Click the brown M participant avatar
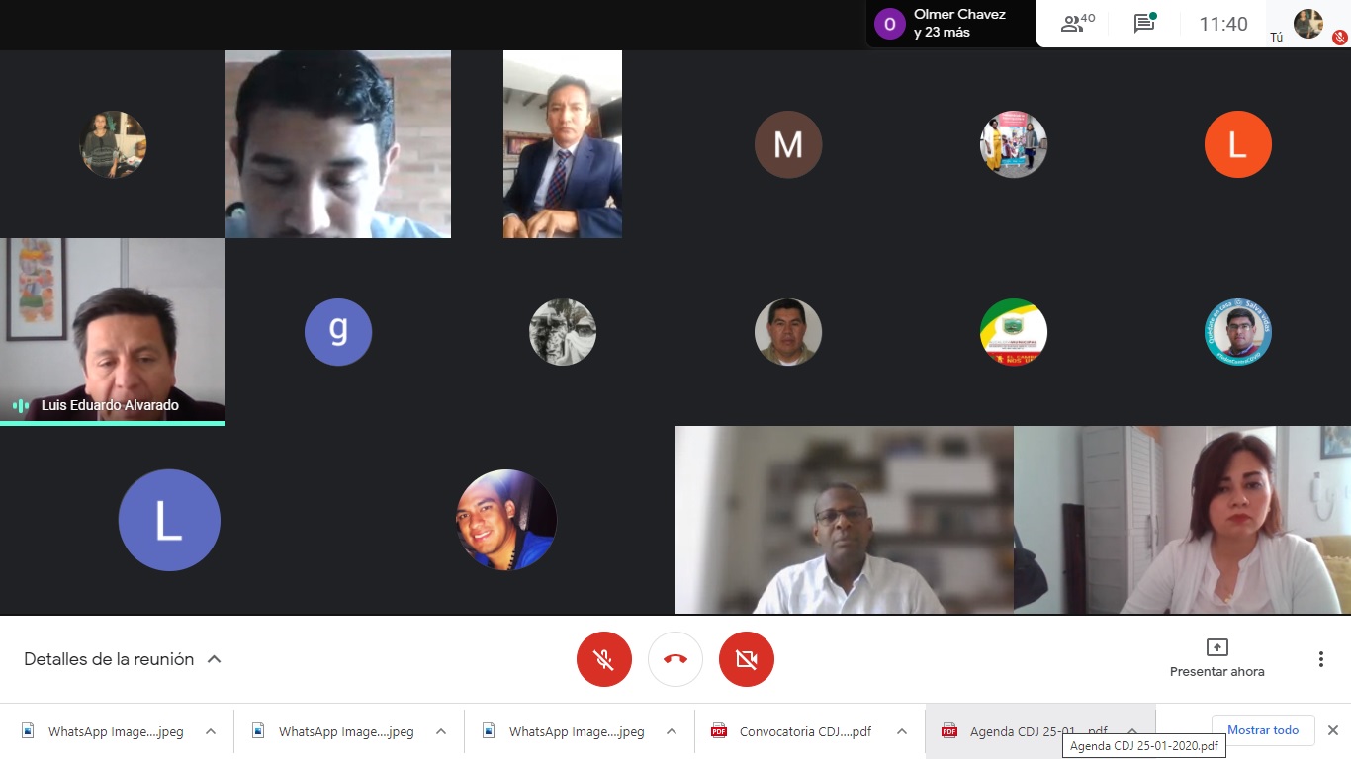The image size is (1351, 759). click(x=788, y=144)
